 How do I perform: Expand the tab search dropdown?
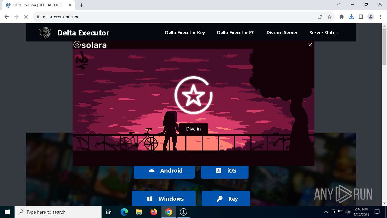click(338, 4)
